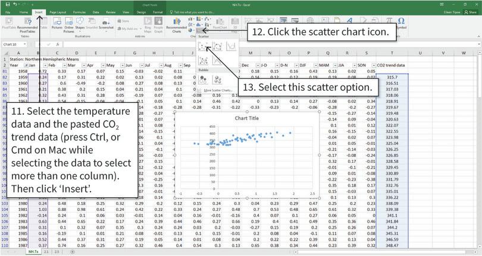Viewport: 482px width, 256px height.
Task: Switch to the NH.Ts worksheet tab
Action: click(35, 252)
